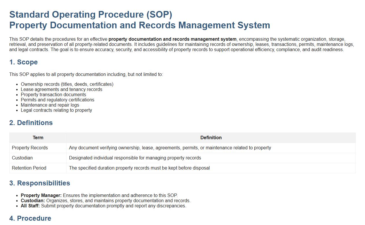This screenshot has height=225, width=365.
Task: Click "Permits and regulatory certifications" list item
Action: [x=58, y=100]
